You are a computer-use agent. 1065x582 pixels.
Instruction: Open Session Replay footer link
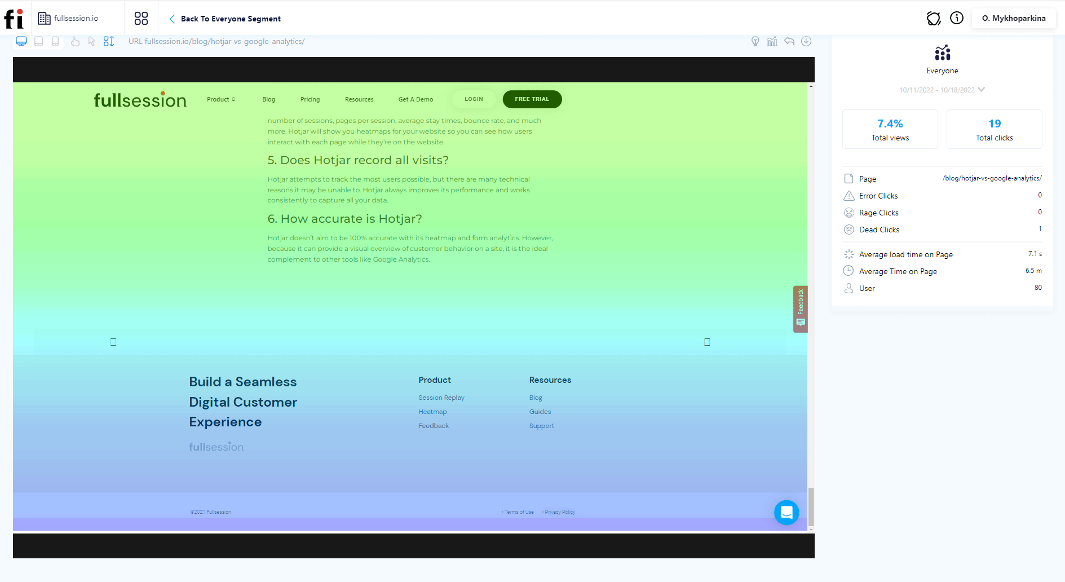click(x=441, y=398)
